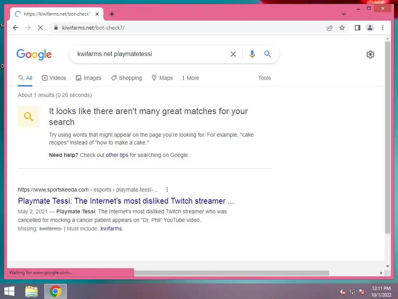Viewport: 398px width, 299px height.
Task: Click Chrome icon in taskbar
Action: click(56, 291)
